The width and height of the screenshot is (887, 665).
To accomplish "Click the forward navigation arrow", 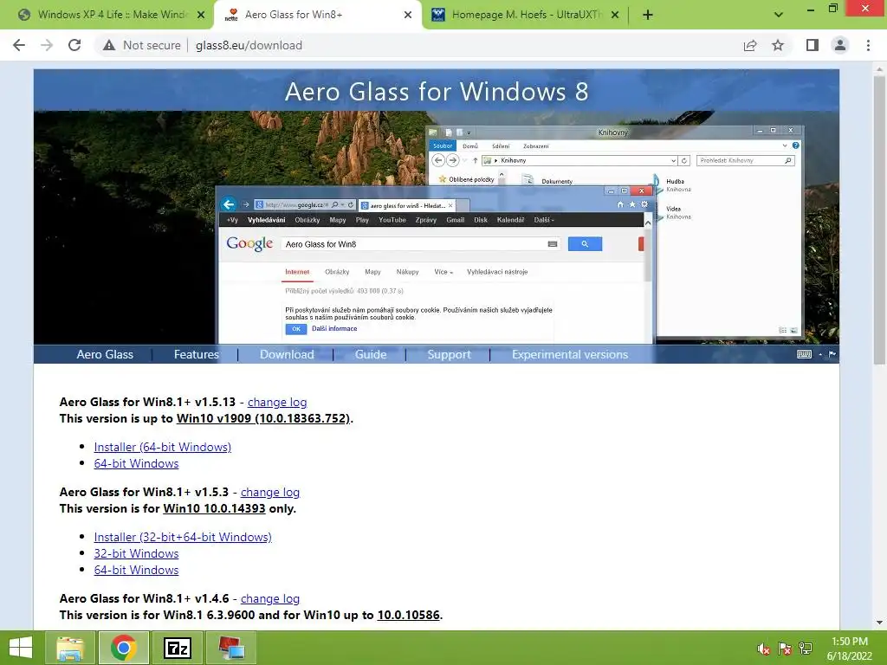I will [47, 45].
